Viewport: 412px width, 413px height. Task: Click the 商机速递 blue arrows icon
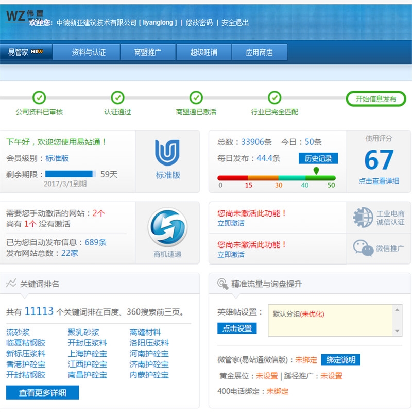coord(167,228)
